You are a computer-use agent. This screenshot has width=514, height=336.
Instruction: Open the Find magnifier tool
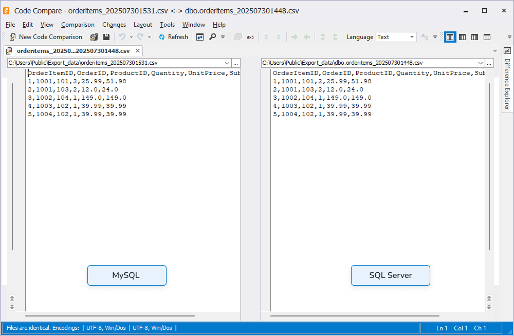click(212, 37)
